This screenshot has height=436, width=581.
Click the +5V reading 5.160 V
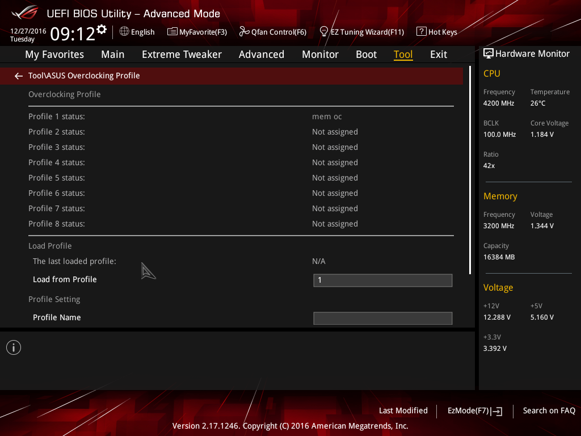click(542, 317)
